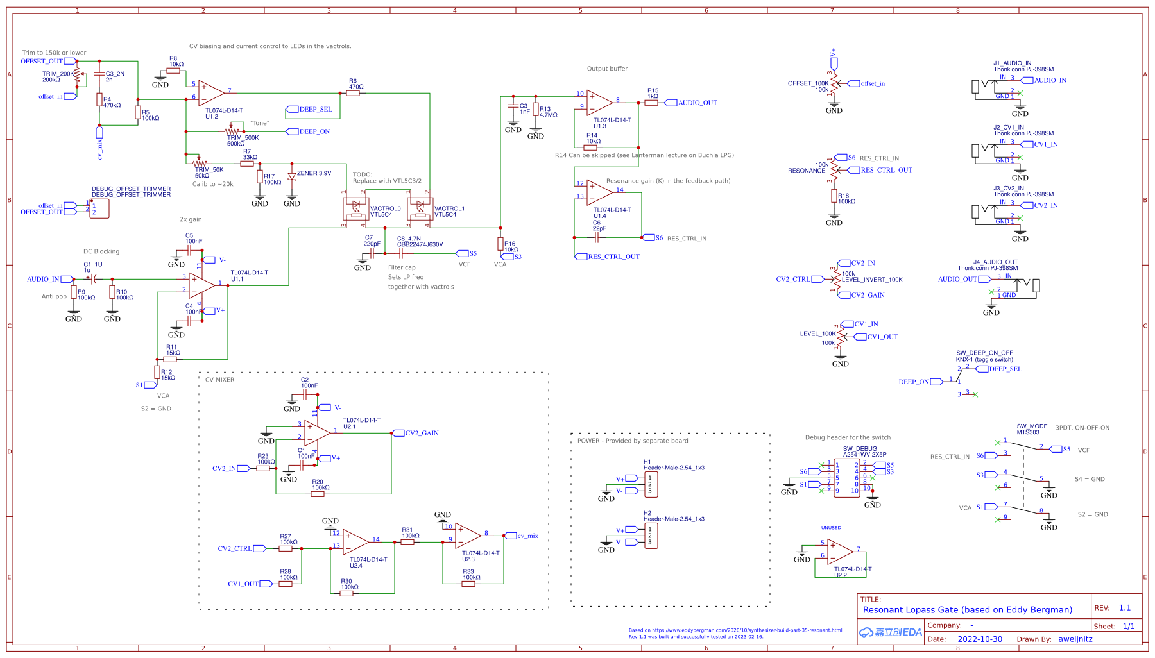Click the DEBUG_OFFSET_TRIMMER component
This screenshot has width=1155, height=658.
click(x=98, y=208)
